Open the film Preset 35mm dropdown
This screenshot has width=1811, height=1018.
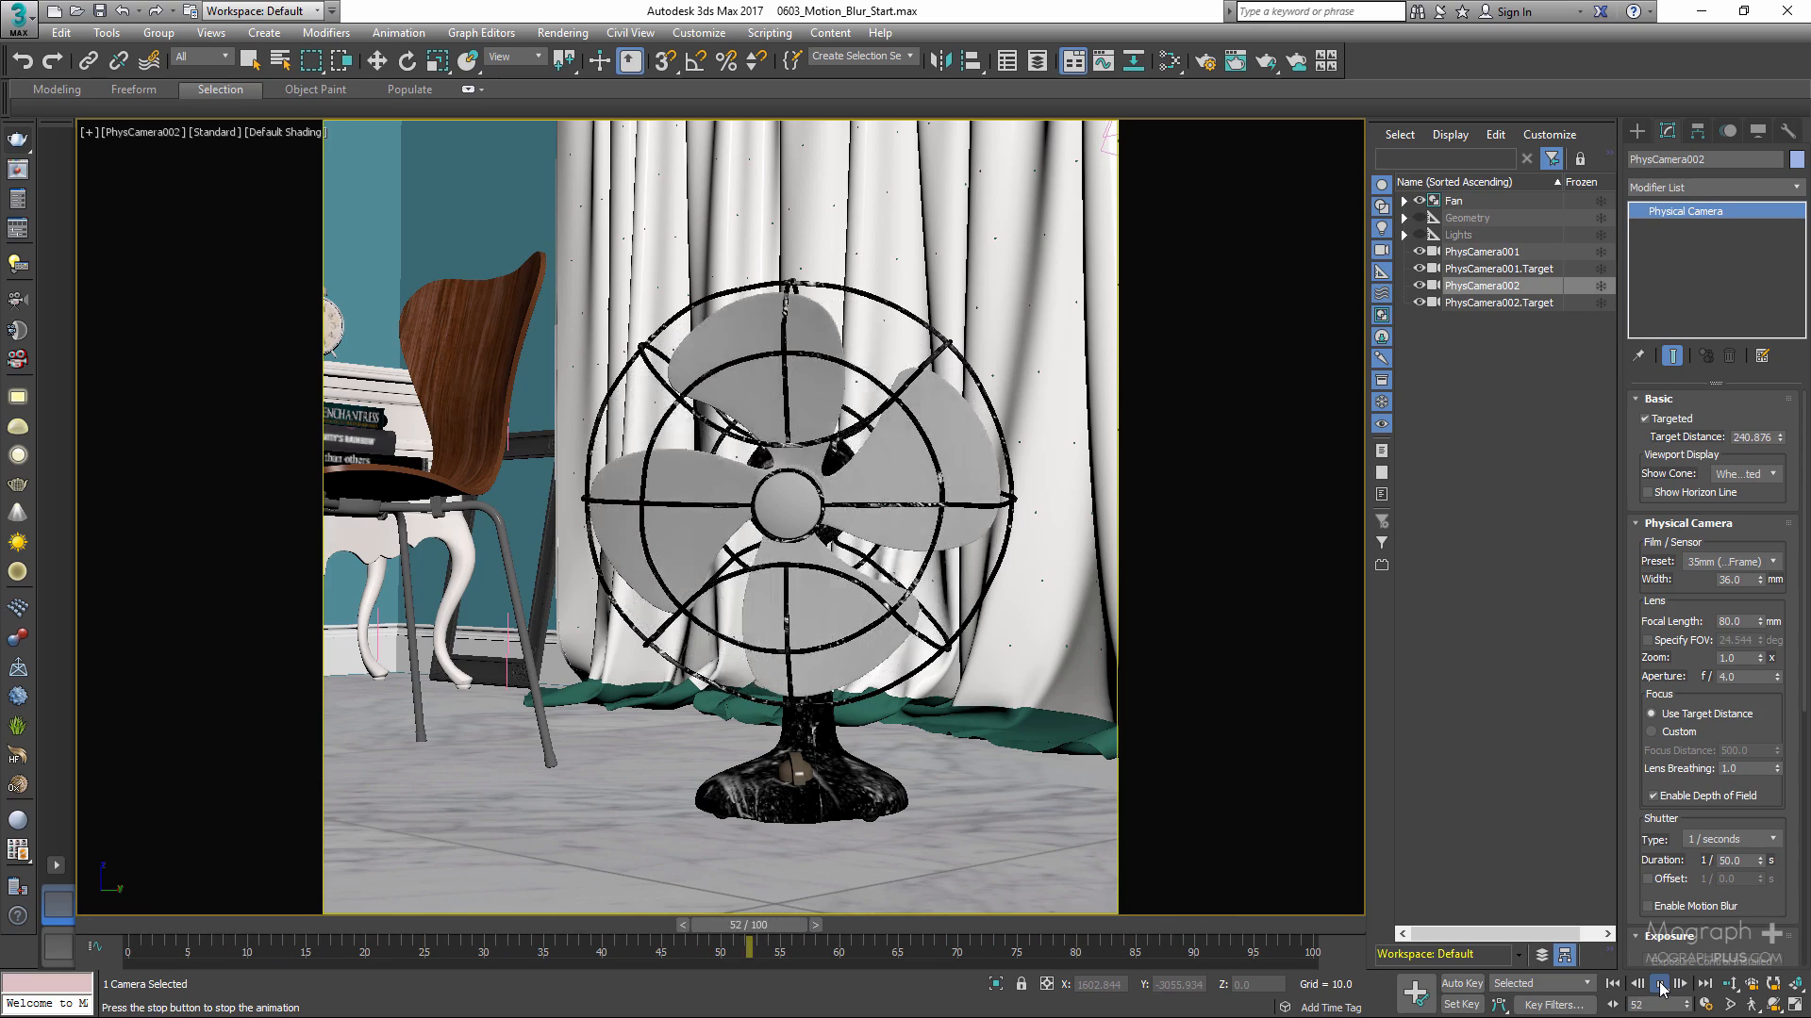tap(1732, 562)
